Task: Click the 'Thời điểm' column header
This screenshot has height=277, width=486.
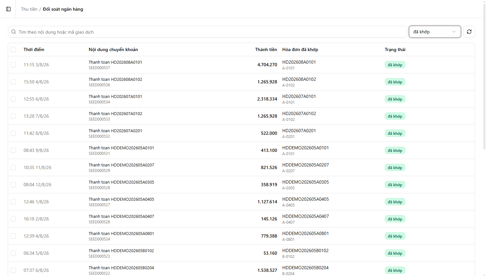Action: (x=34, y=49)
